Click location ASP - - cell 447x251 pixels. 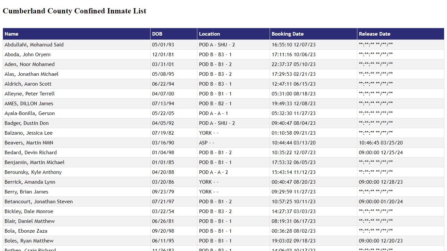pyautogui.click(x=234, y=143)
